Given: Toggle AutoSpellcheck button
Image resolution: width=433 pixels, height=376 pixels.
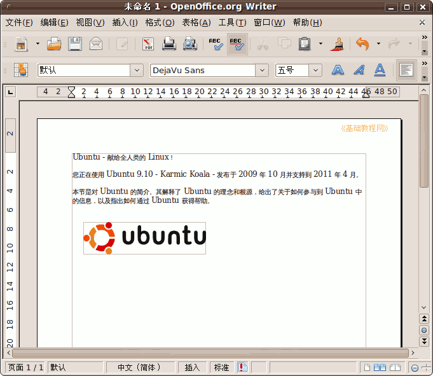Looking at the screenshot, I should (237, 44).
